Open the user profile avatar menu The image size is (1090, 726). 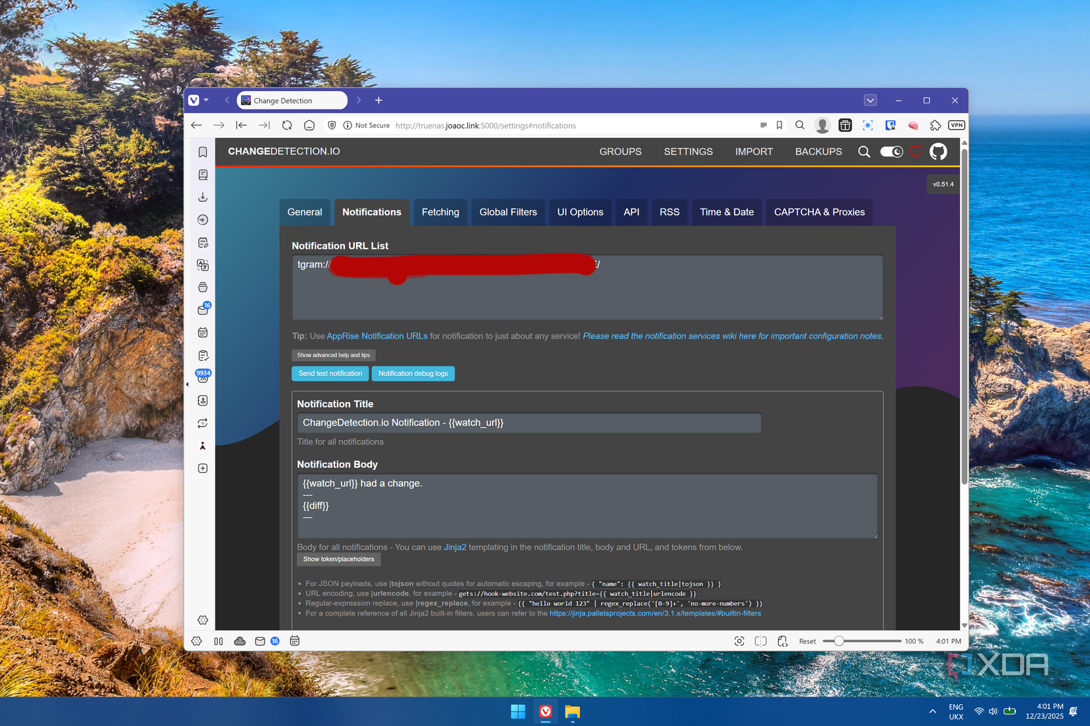click(x=822, y=125)
